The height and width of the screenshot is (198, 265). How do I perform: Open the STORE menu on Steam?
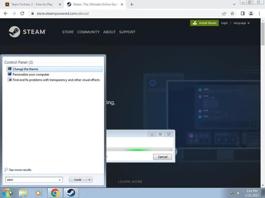pyautogui.click(x=68, y=32)
